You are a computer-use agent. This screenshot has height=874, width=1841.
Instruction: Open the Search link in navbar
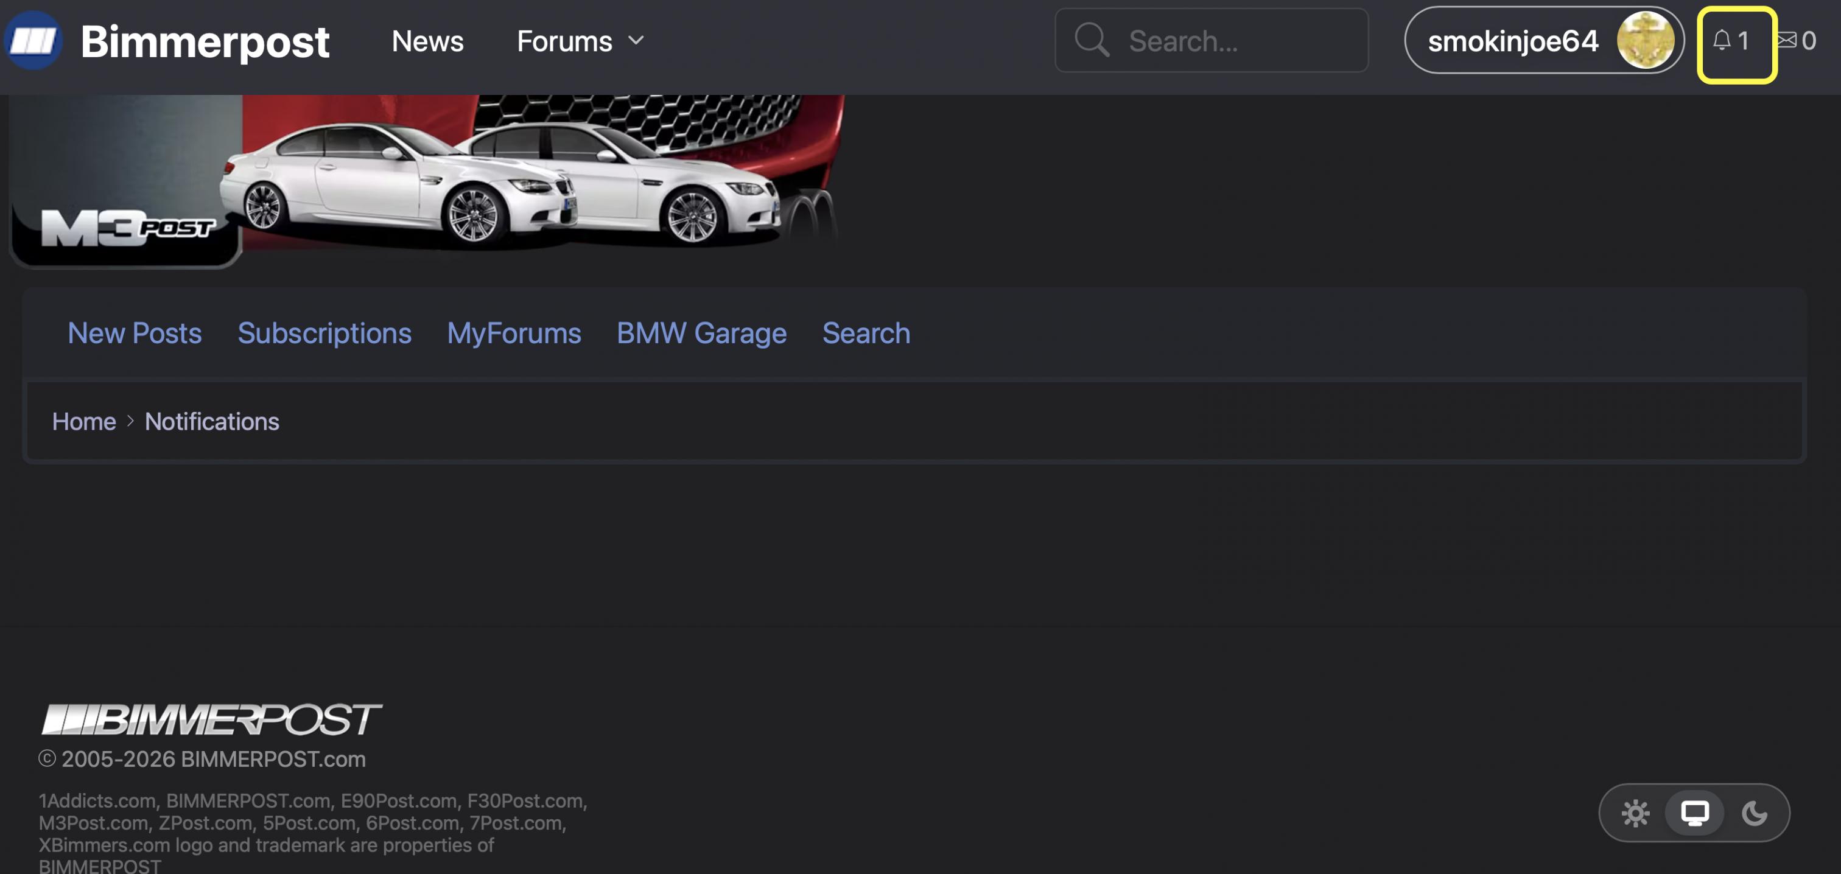pyautogui.click(x=866, y=333)
